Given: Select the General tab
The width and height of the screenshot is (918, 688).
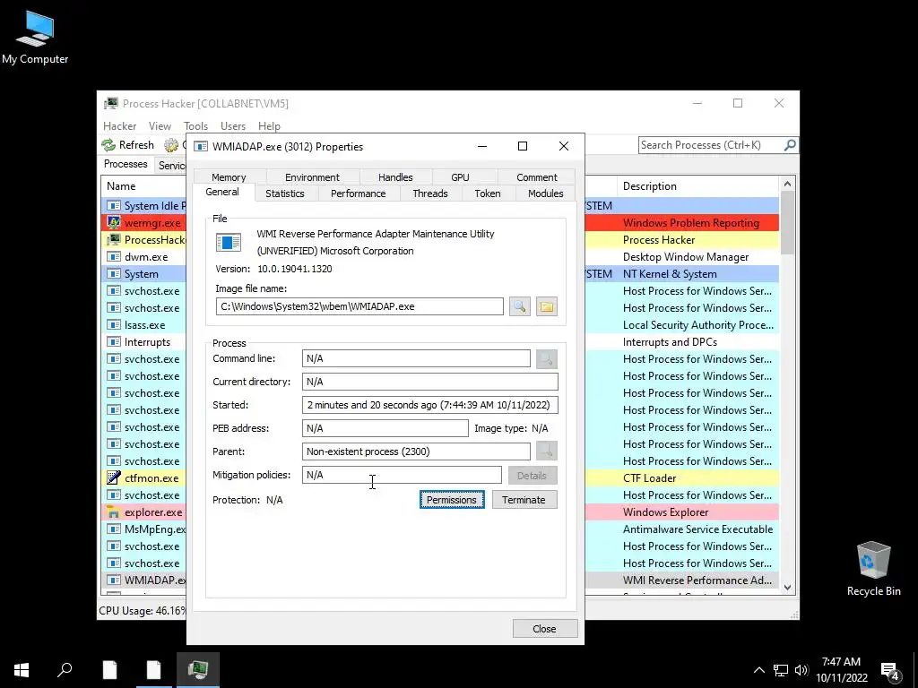Looking at the screenshot, I should click(x=222, y=192).
